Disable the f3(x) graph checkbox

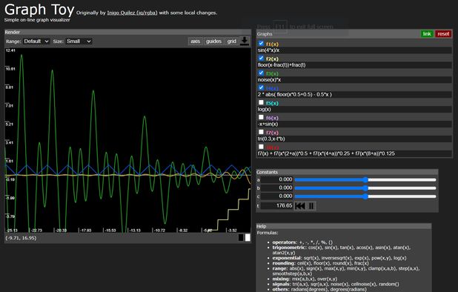(261, 73)
